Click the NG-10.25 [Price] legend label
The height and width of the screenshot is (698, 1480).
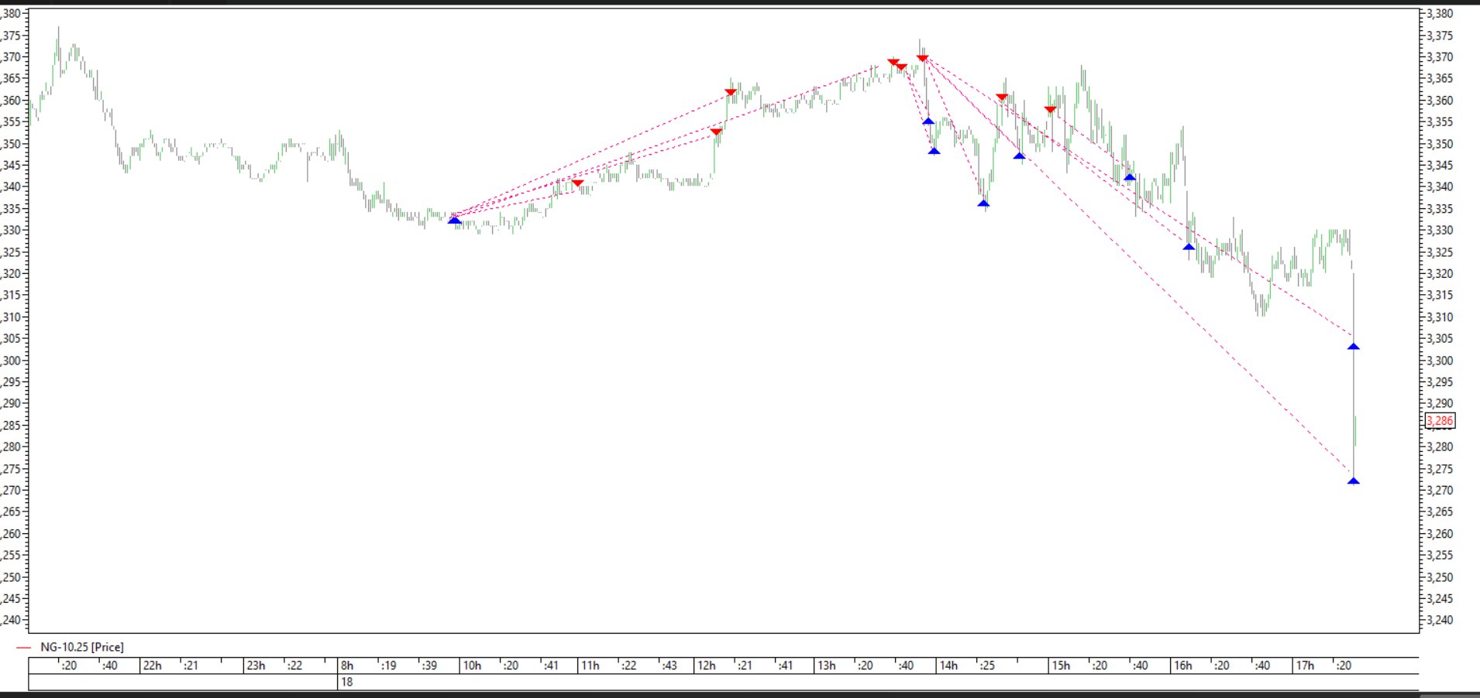82,647
